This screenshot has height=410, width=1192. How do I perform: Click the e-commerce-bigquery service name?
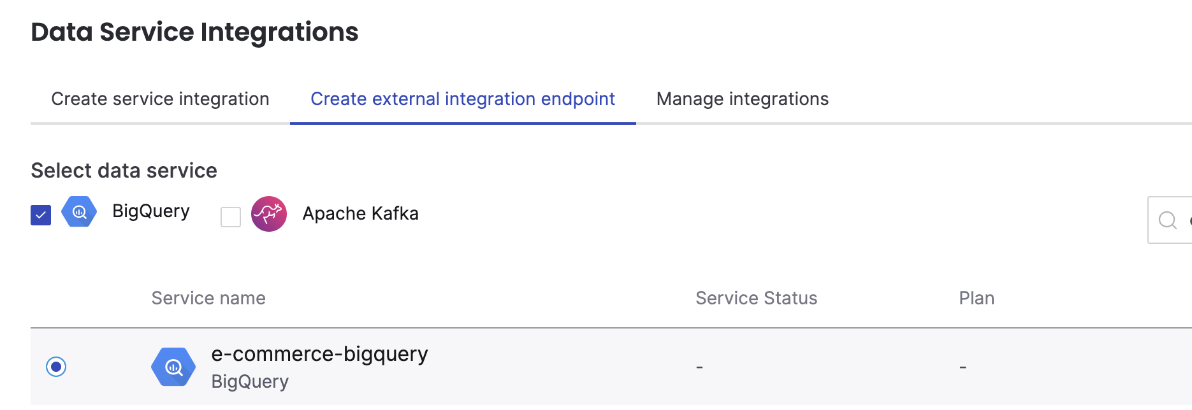point(319,355)
